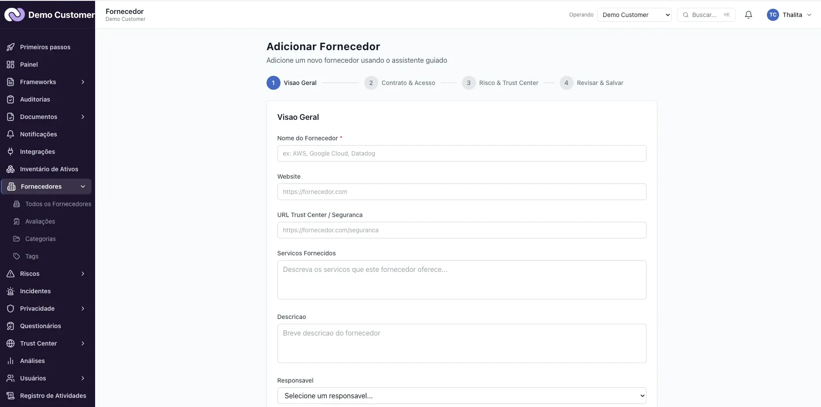Open the Painel dashboard icon
The height and width of the screenshot is (407, 821).
tap(10, 64)
